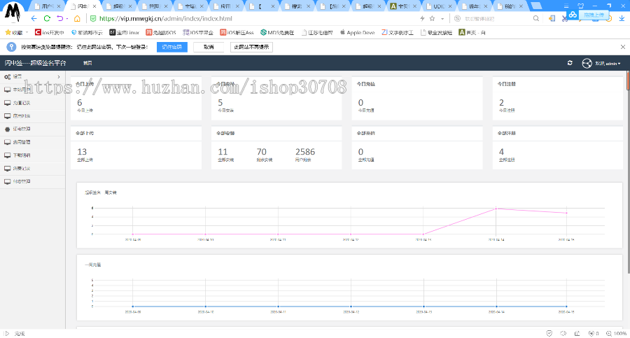Click the 拖拽上传 floating button
630x338 pixels.
588,15
